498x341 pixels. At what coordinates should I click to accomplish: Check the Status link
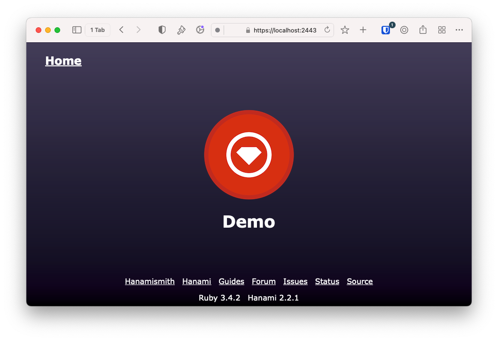pyautogui.click(x=327, y=282)
